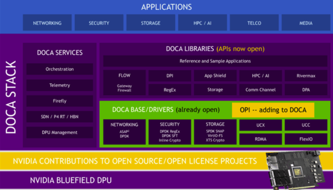Select the HPC / AI application tile

click(x=202, y=23)
